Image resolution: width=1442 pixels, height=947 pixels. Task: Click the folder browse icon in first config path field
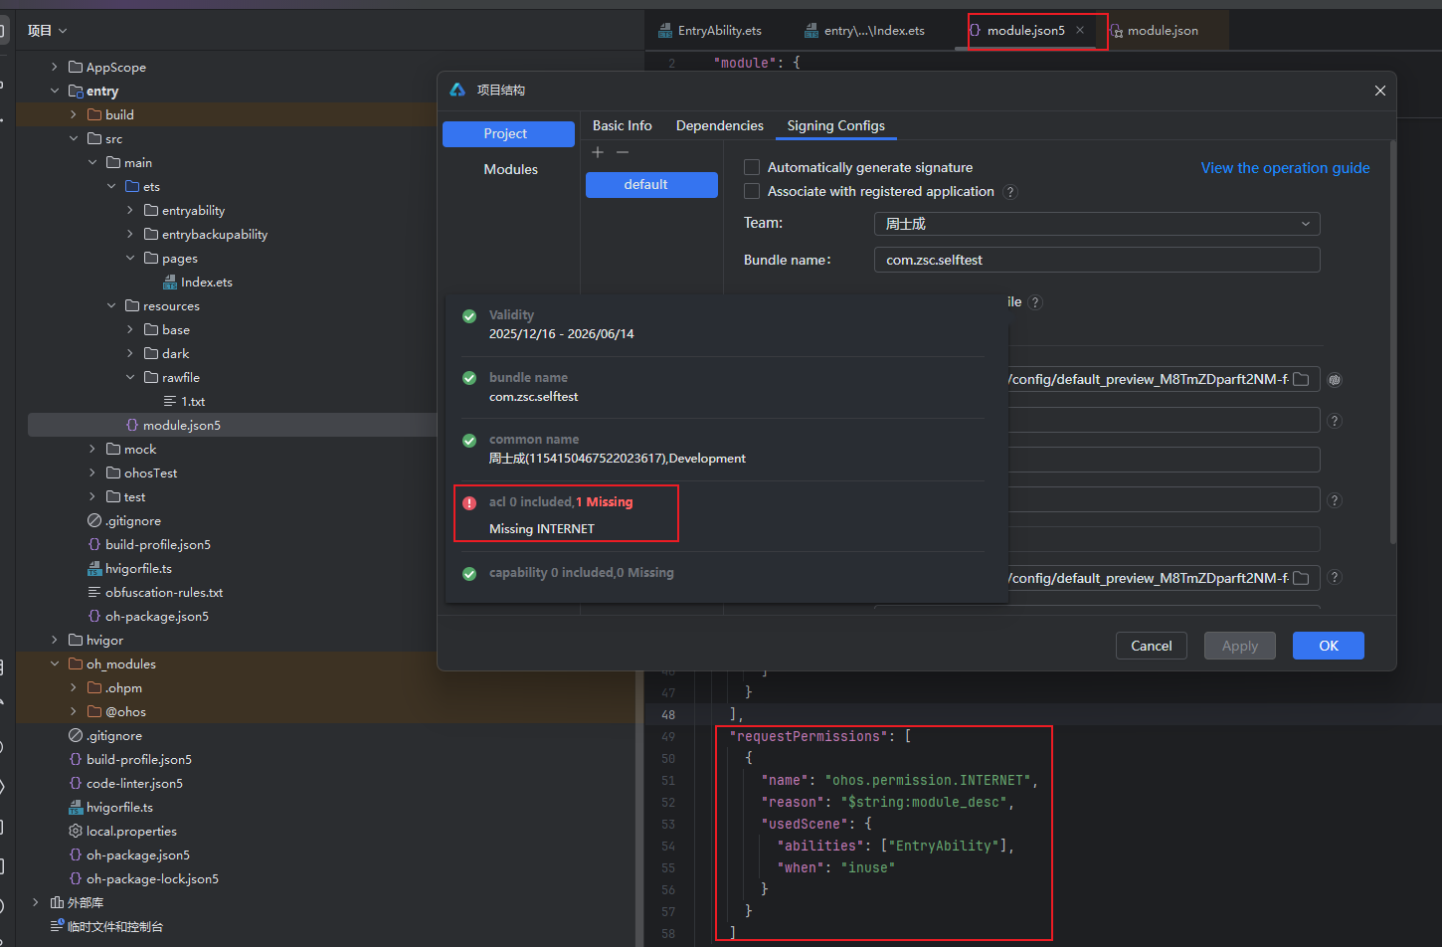tap(1301, 379)
